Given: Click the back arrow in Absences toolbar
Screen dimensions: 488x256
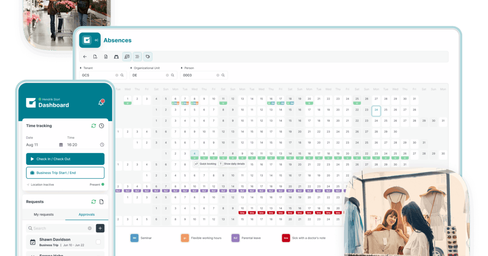Looking at the screenshot, I should 85,57.
